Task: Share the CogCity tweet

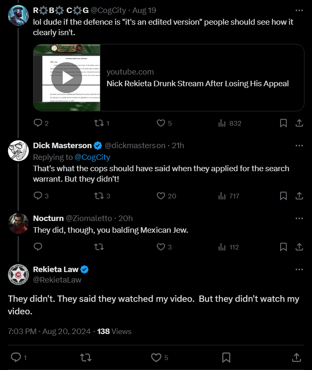Action: [299, 123]
